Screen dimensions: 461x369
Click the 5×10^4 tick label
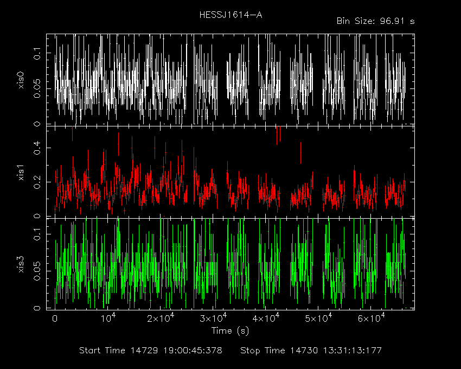tap(318, 318)
